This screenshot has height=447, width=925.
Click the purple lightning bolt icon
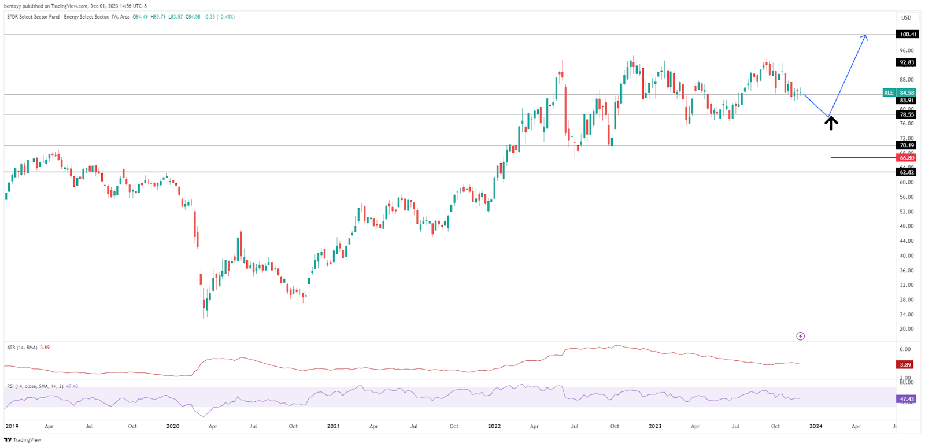tap(800, 336)
